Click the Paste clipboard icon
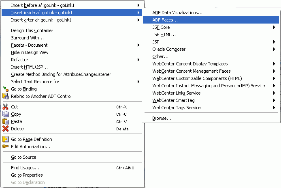This screenshot has height=188, width=281. pos(6,121)
